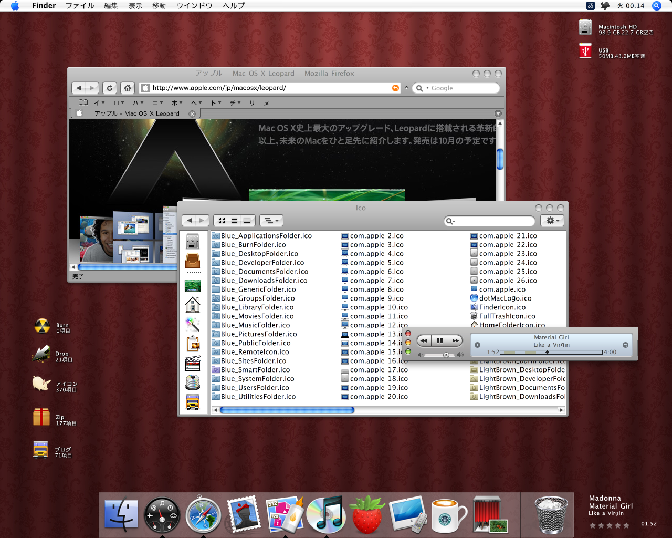
Task: Open the リ bookmark in Firefox toolbar
Action: (252, 102)
